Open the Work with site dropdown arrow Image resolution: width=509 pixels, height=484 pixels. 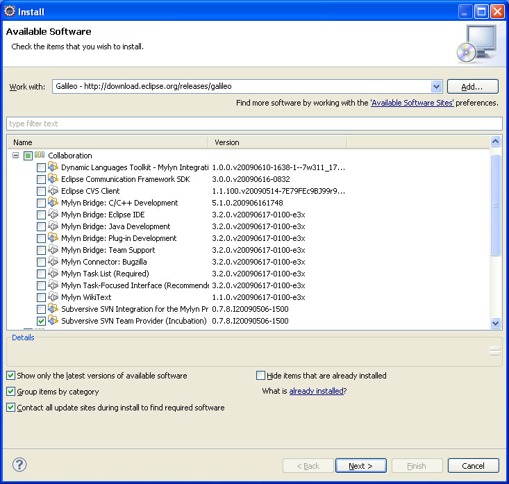click(x=436, y=86)
